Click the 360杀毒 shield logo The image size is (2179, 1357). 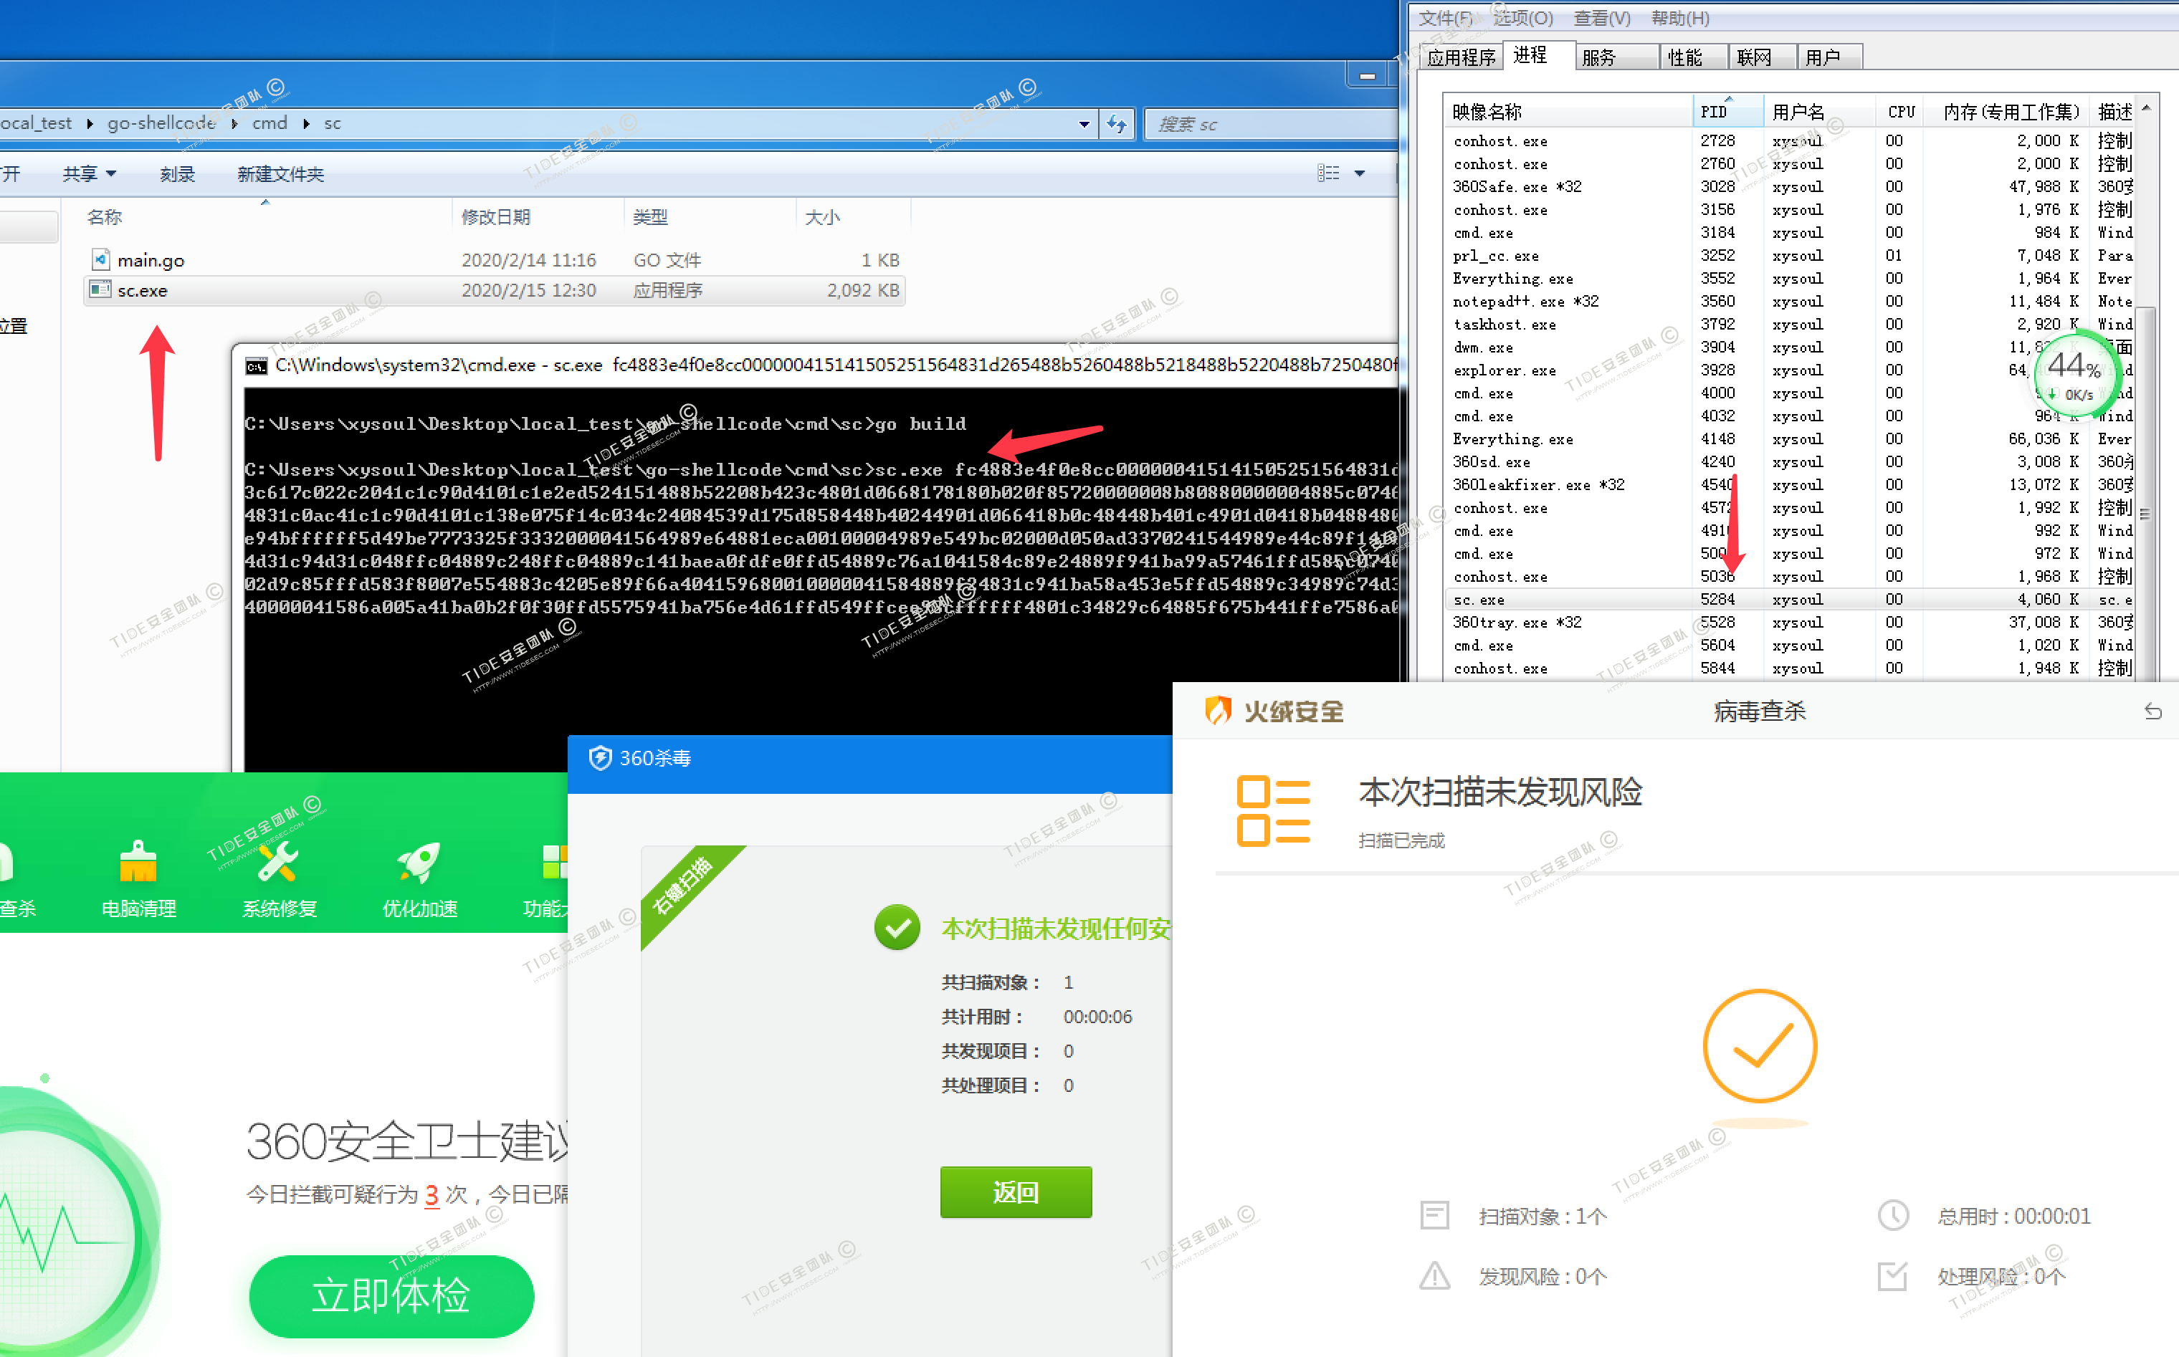600,758
